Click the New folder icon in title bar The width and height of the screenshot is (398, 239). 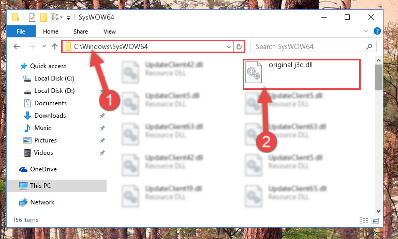coord(43,18)
